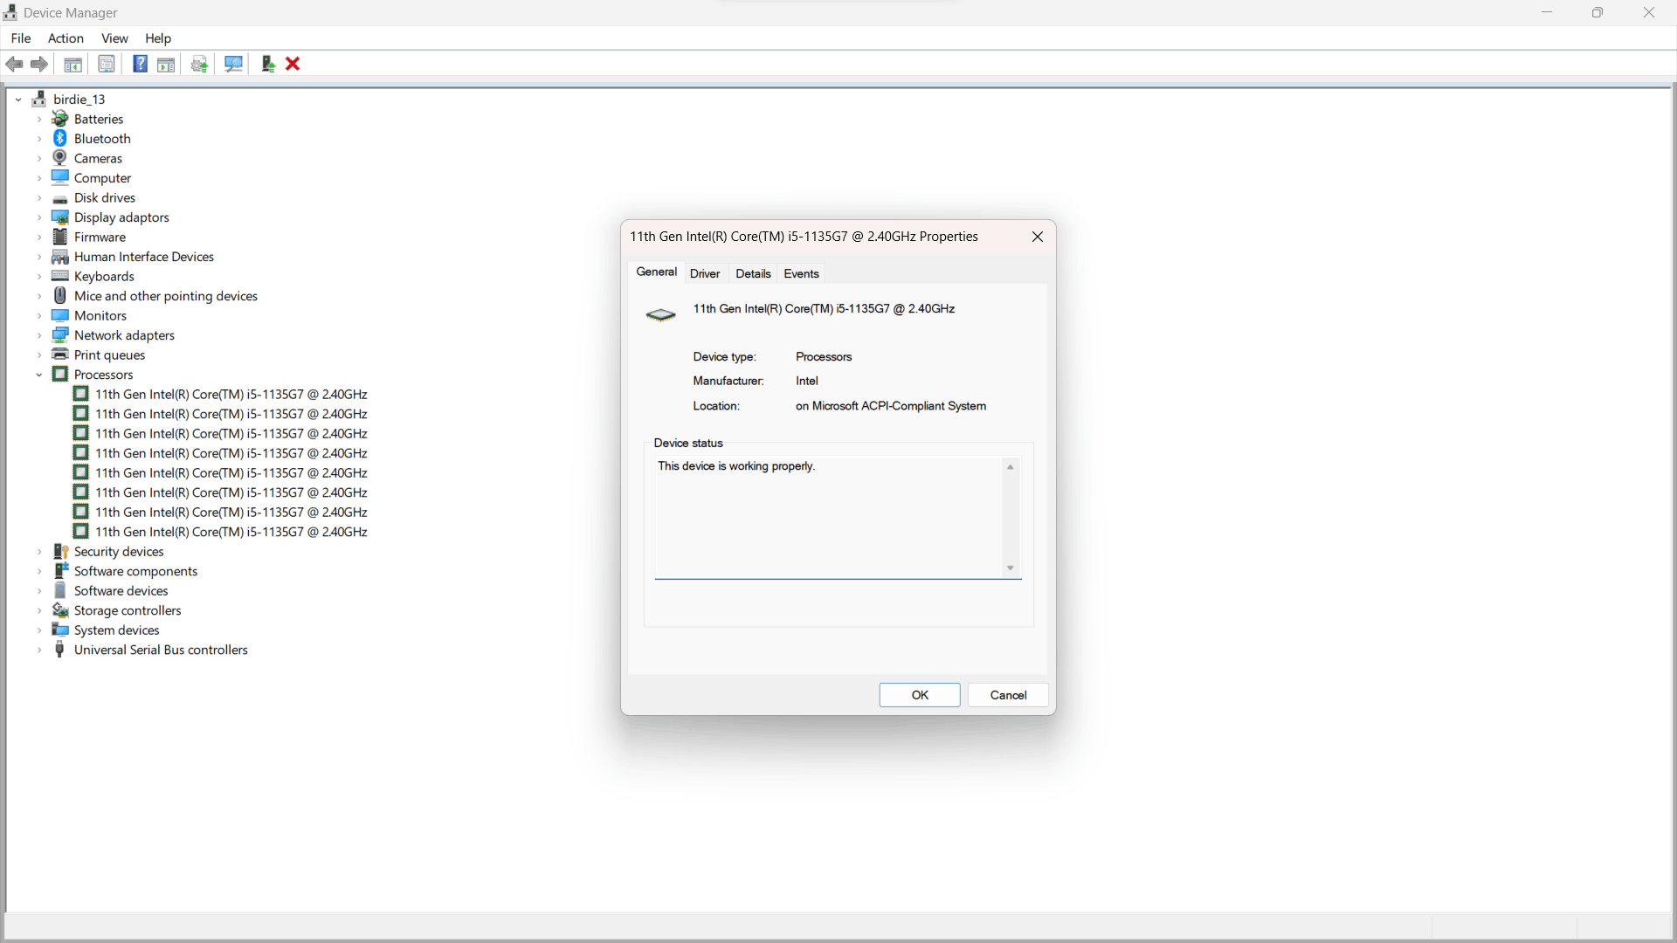The width and height of the screenshot is (1677, 943).
Task: Click the Update device driver software icon
Action: pyautogui.click(x=268, y=64)
